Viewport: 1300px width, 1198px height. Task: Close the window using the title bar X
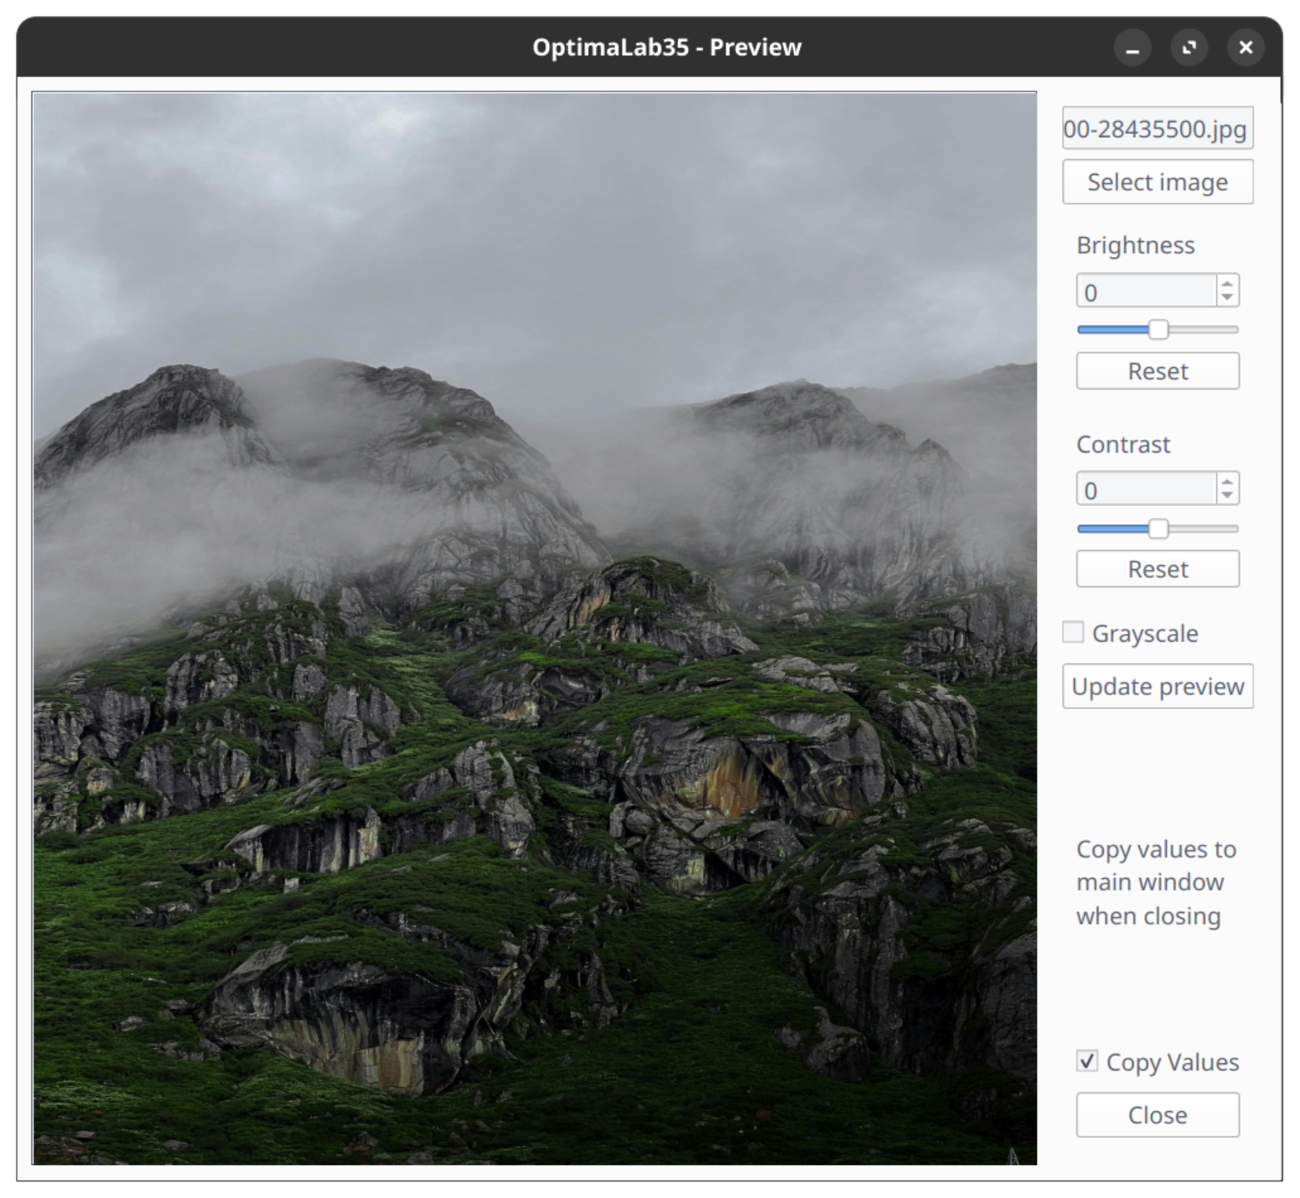click(1246, 48)
